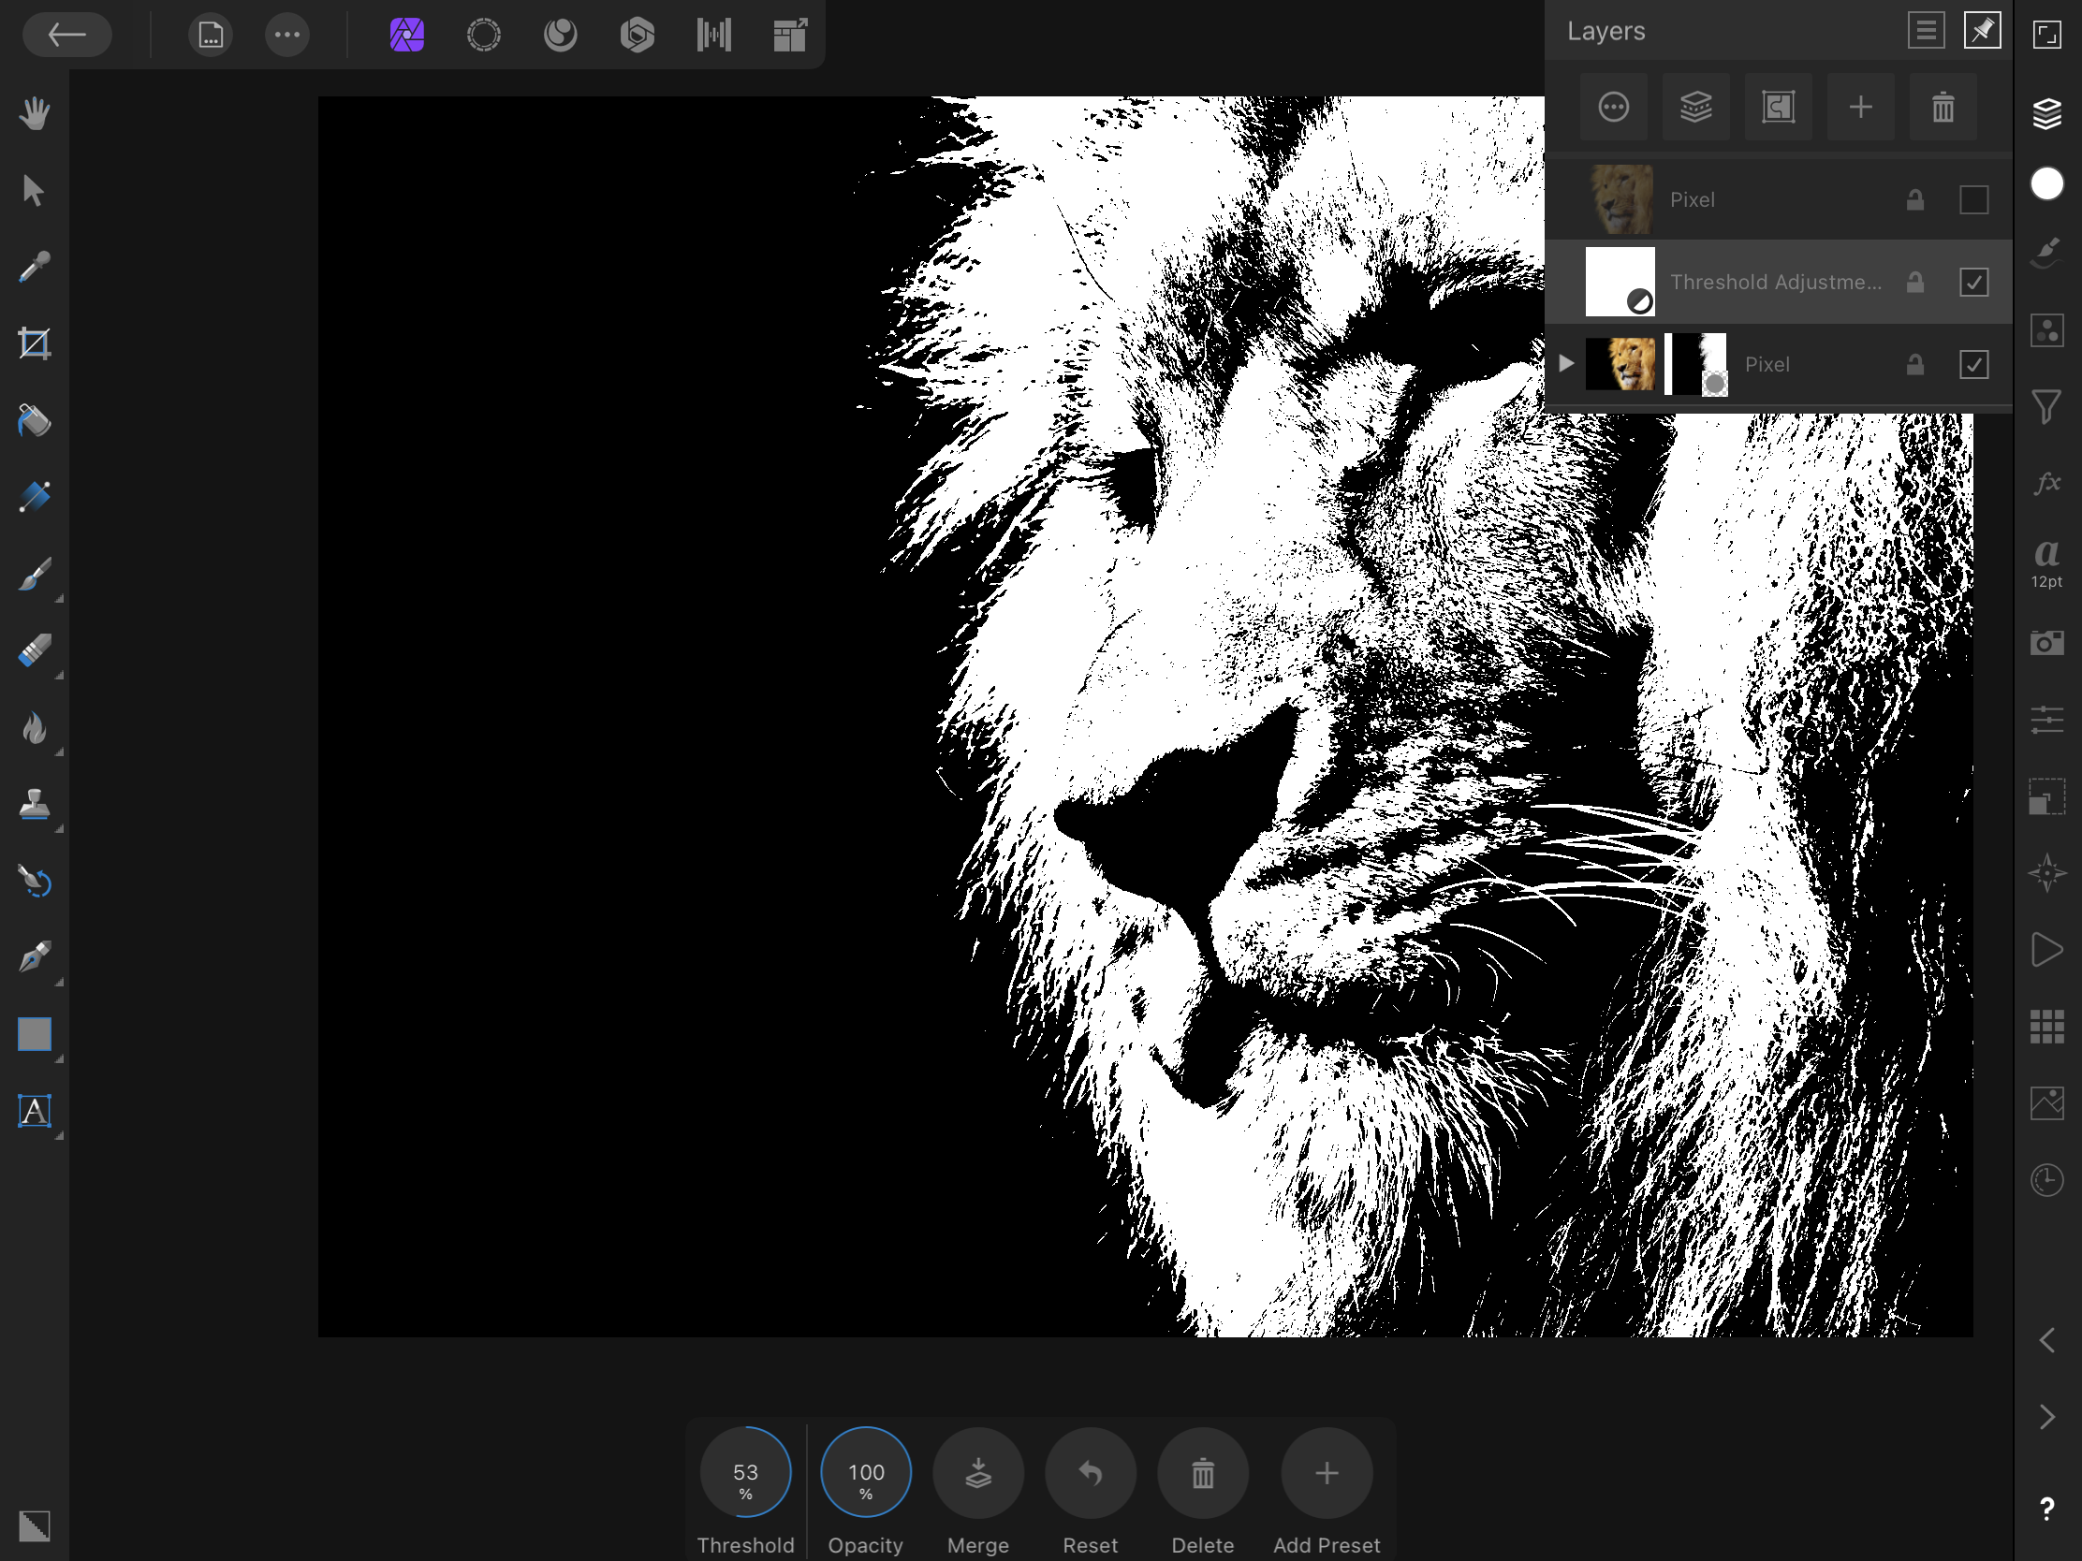
Task: Select the Color Picker eyedropper tool
Action: [35, 268]
